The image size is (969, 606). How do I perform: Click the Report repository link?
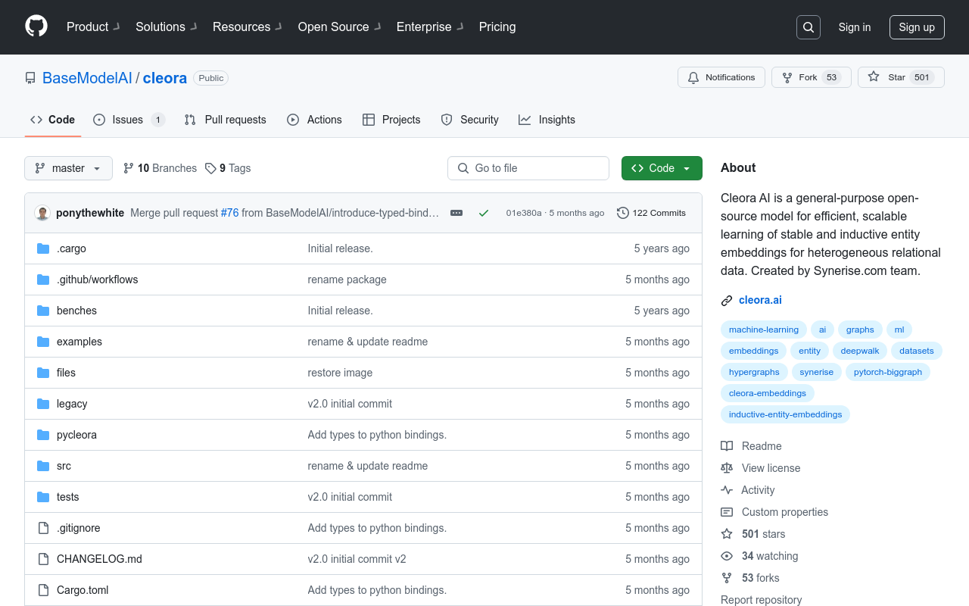[x=761, y=600]
